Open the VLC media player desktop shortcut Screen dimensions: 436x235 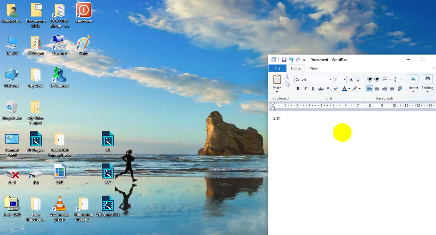(x=60, y=208)
